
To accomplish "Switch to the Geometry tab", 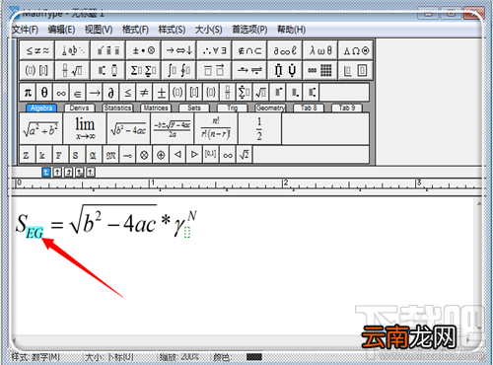I will coord(270,108).
